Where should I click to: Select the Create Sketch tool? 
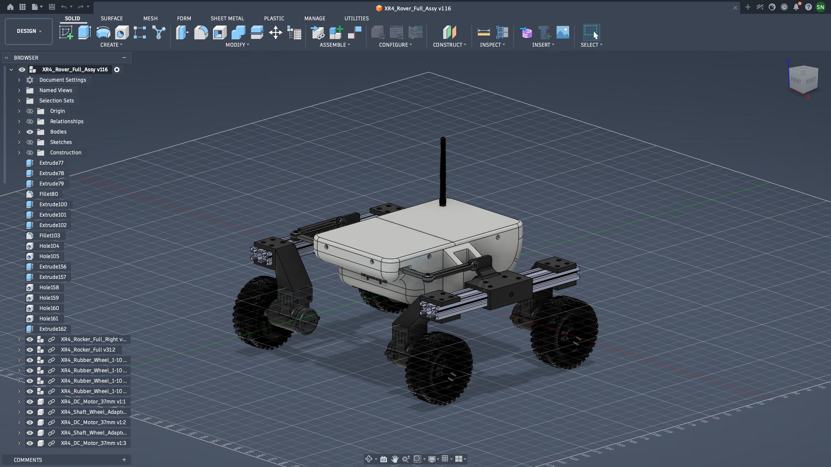pos(66,32)
